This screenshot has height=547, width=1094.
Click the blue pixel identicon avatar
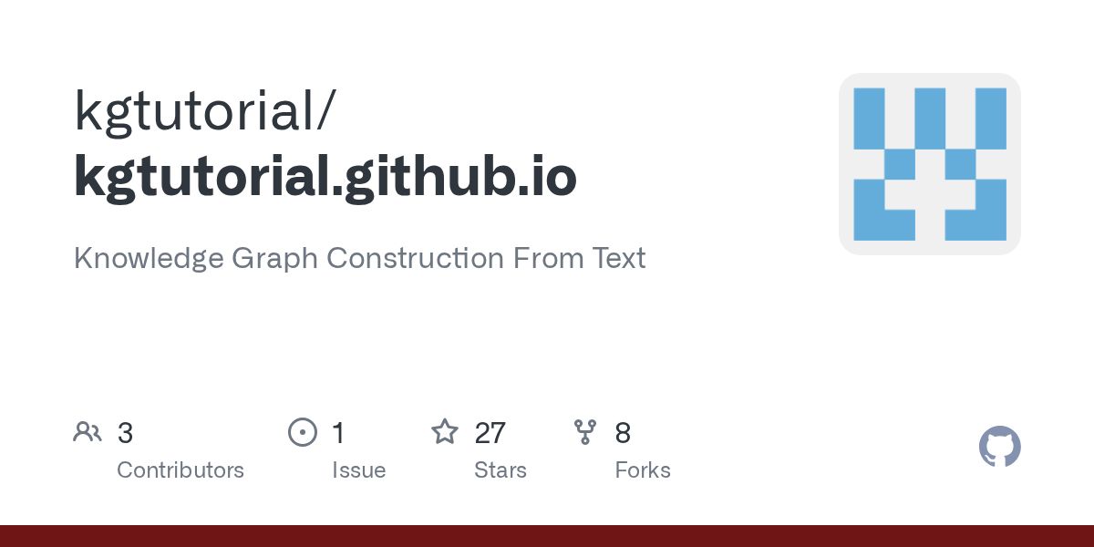point(930,164)
